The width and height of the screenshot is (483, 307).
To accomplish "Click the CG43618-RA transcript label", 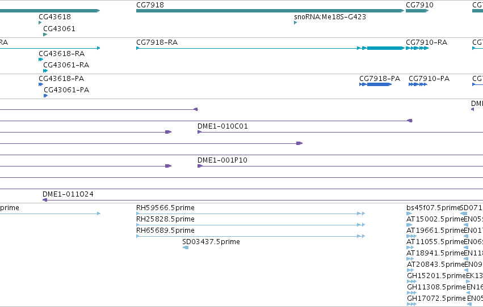I will (62, 54).
